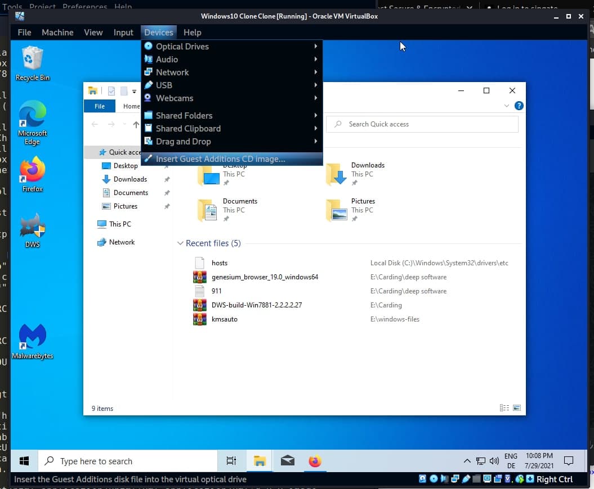Open the Mail app from the taskbar
This screenshot has height=489, width=594.
(x=288, y=461)
